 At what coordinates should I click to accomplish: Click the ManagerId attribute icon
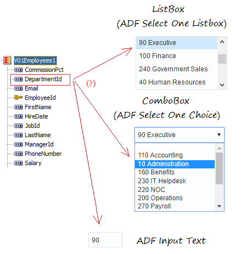[18, 144]
